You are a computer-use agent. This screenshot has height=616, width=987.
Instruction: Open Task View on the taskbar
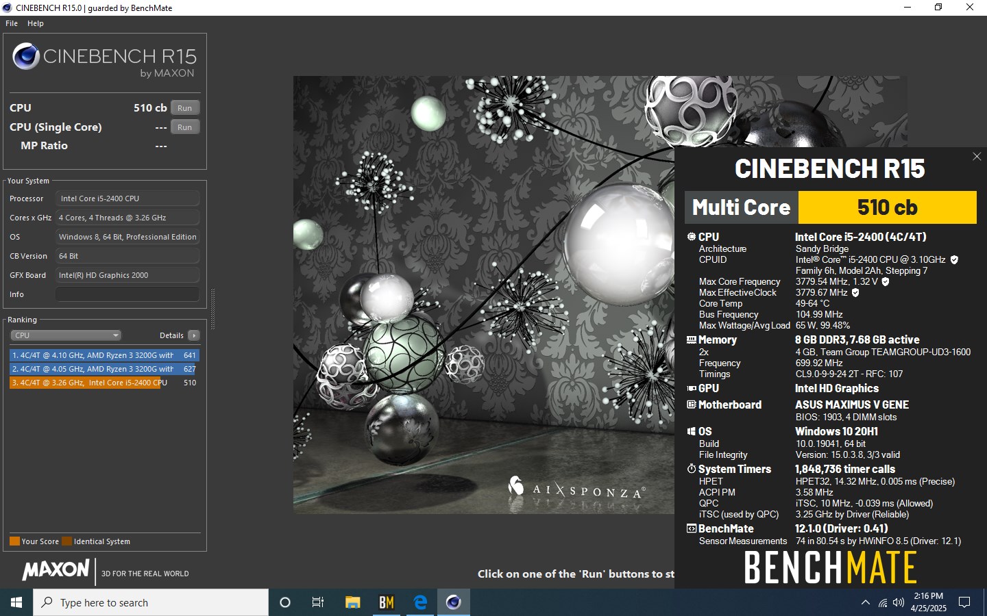(x=318, y=602)
